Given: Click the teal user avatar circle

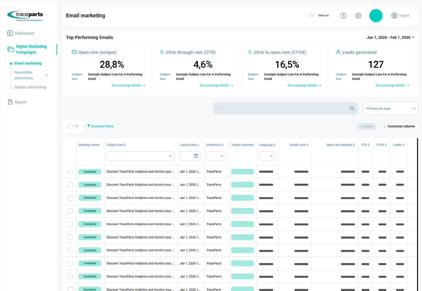Looking at the screenshot, I should coord(376,16).
